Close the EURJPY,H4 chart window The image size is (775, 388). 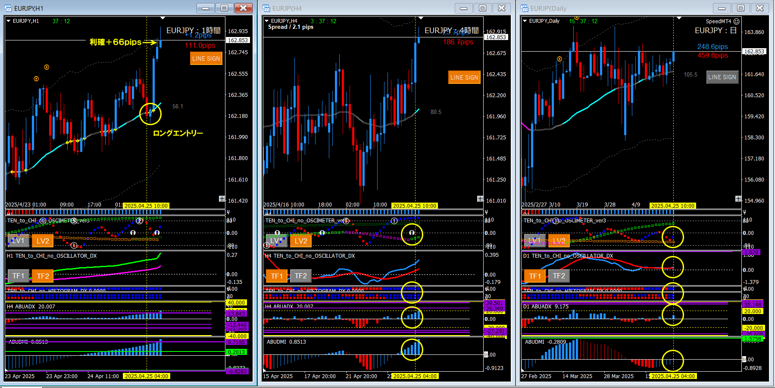pyautogui.click(x=502, y=8)
